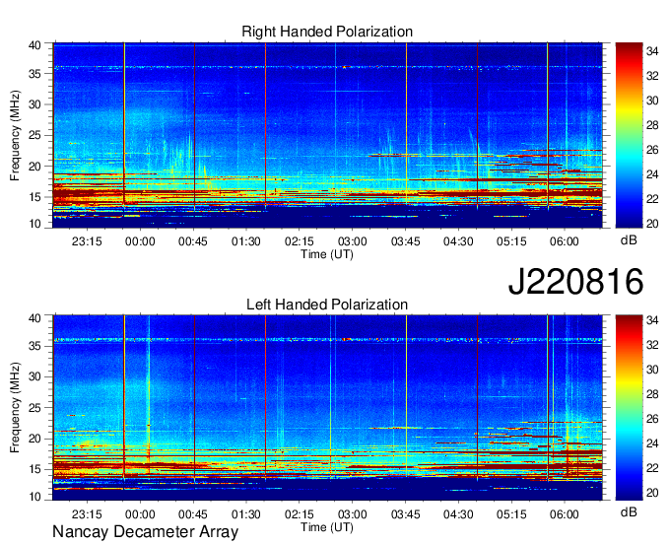Click the 22 value on Left Handed colorbar
This screenshot has height=544, width=670.
pyautogui.click(x=652, y=468)
